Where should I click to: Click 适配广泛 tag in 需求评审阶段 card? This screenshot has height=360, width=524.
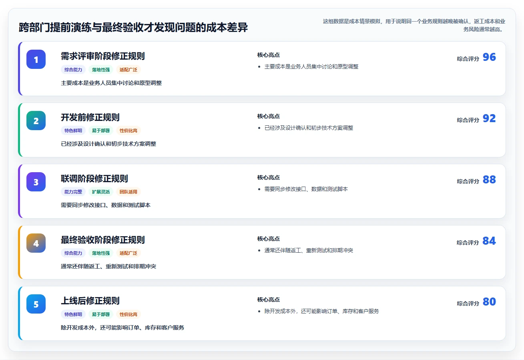pos(128,70)
